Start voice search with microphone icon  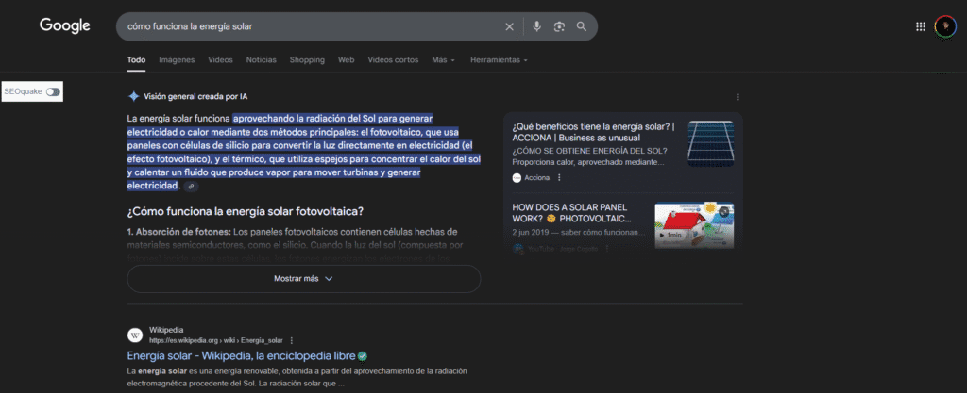tap(536, 26)
